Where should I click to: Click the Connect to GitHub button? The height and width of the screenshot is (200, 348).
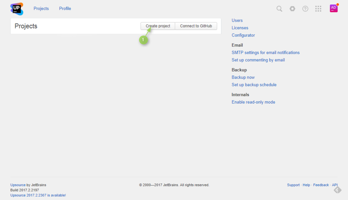196,26
